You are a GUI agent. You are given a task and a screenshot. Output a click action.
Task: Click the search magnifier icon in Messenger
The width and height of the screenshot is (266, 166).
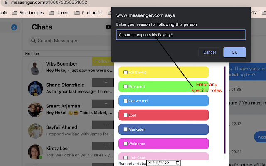click(x=33, y=41)
